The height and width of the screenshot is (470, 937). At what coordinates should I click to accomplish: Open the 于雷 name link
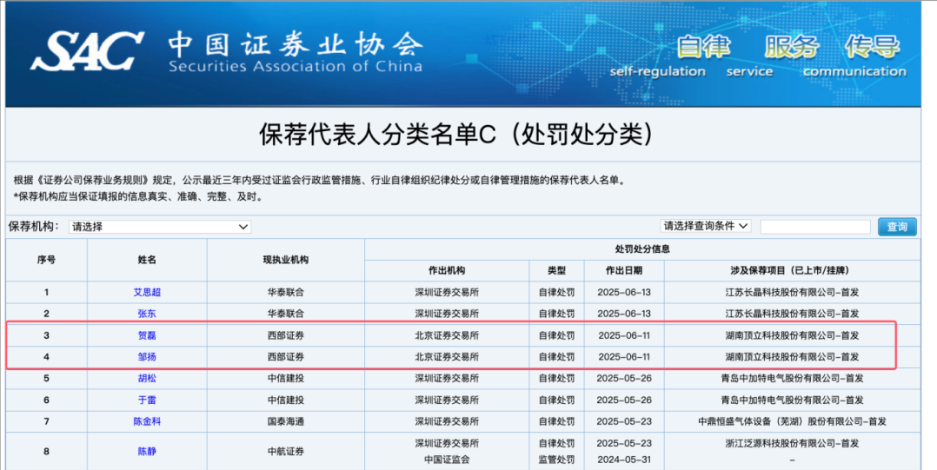(147, 400)
